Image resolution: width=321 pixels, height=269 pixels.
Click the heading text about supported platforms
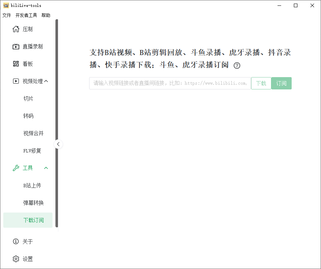tap(190, 59)
